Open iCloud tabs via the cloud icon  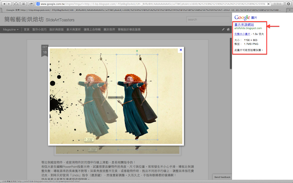[x=16, y=4]
